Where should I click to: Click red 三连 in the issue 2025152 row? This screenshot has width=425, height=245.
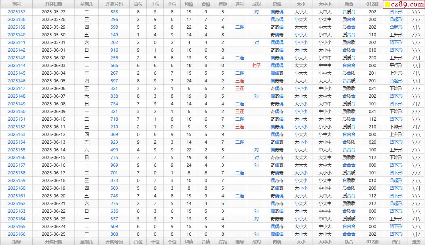pos(240,127)
